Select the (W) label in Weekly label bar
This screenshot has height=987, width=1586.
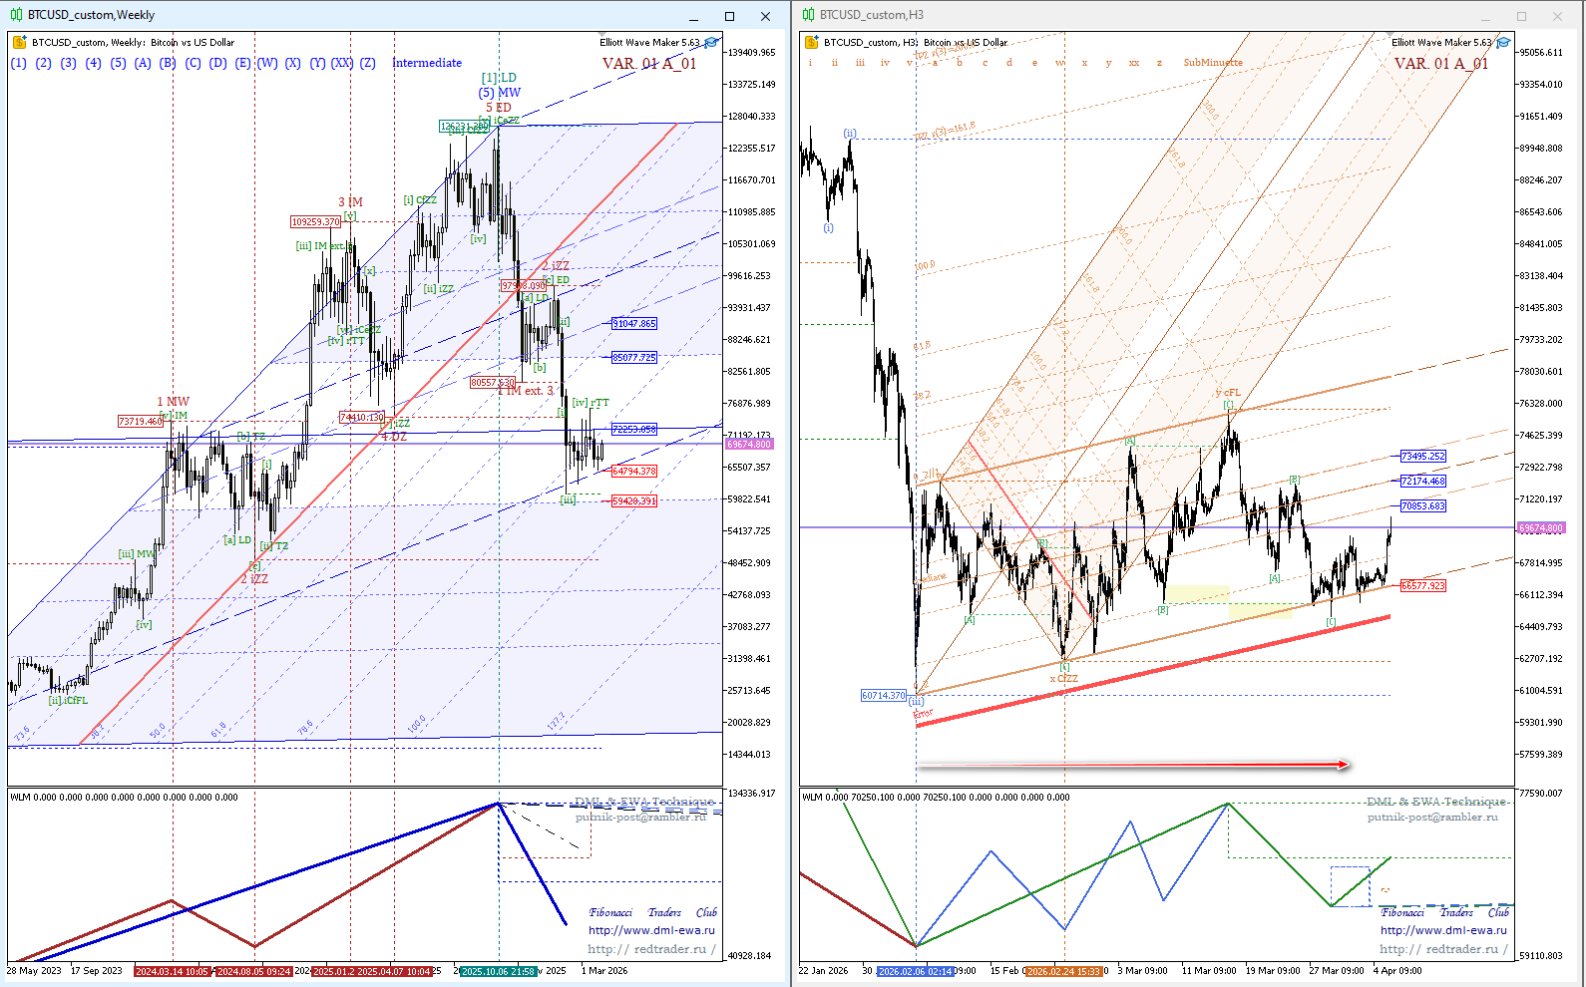pos(267,63)
